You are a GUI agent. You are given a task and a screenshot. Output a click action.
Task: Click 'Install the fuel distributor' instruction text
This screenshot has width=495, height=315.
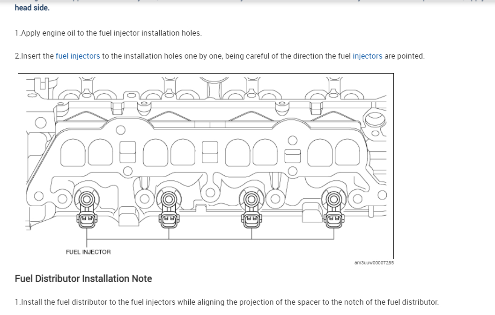coord(227,302)
